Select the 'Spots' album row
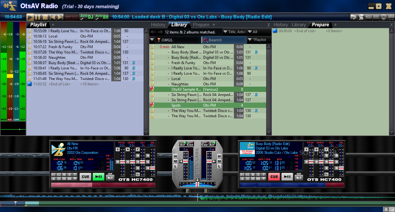 tap(208, 105)
